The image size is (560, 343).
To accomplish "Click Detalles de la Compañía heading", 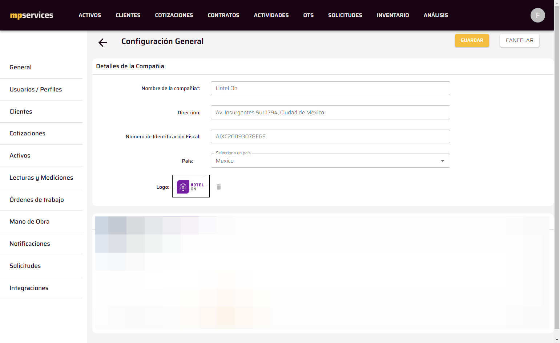I will click(x=130, y=66).
